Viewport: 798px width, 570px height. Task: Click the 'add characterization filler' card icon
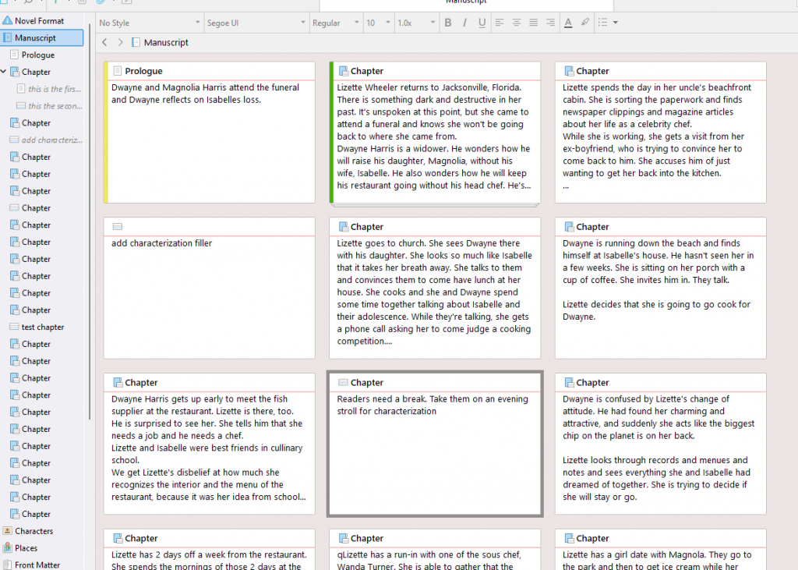coord(117,227)
